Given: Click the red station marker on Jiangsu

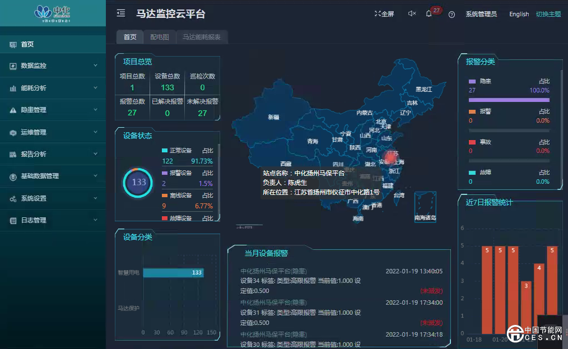Looking at the screenshot, I should tap(391, 157).
